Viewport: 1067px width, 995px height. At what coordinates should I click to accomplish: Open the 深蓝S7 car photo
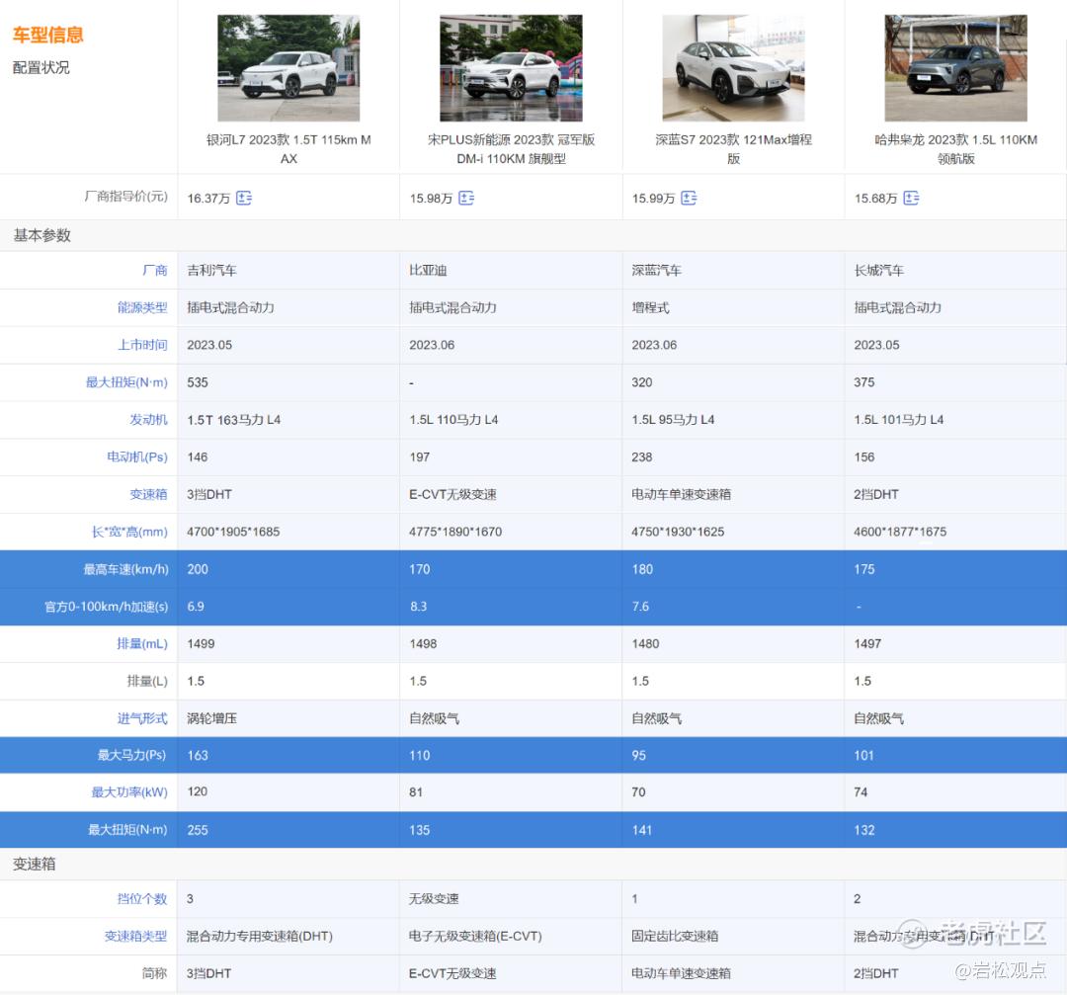click(x=733, y=68)
